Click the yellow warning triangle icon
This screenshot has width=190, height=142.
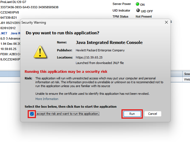click(40, 52)
